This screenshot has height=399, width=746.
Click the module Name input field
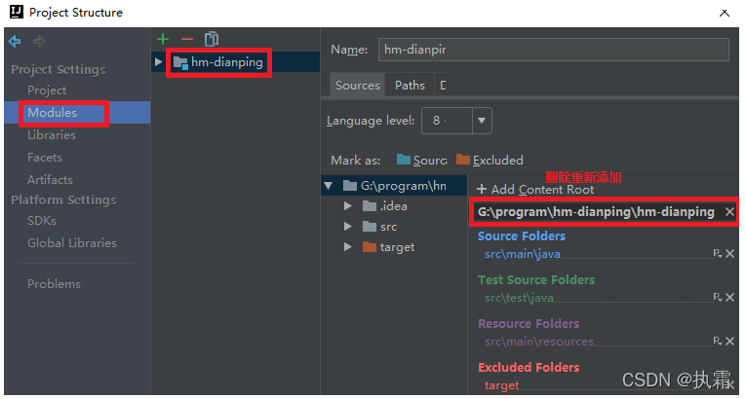553,50
